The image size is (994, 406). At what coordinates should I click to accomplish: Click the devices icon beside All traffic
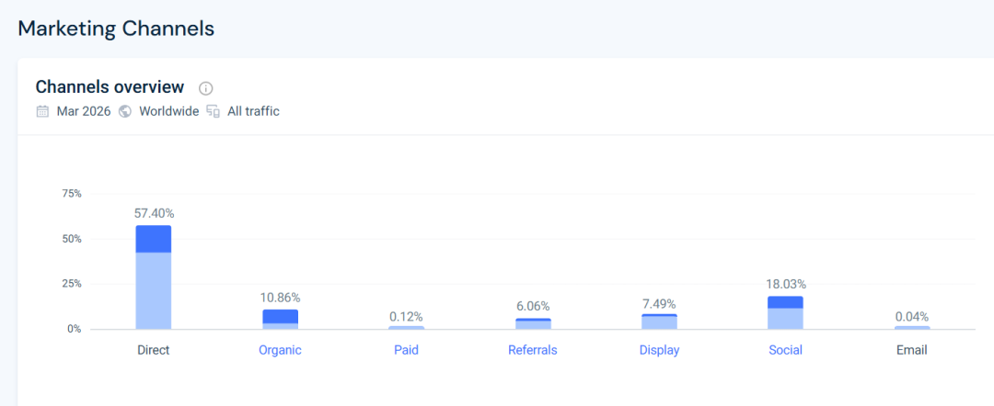pyautogui.click(x=214, y=111)
